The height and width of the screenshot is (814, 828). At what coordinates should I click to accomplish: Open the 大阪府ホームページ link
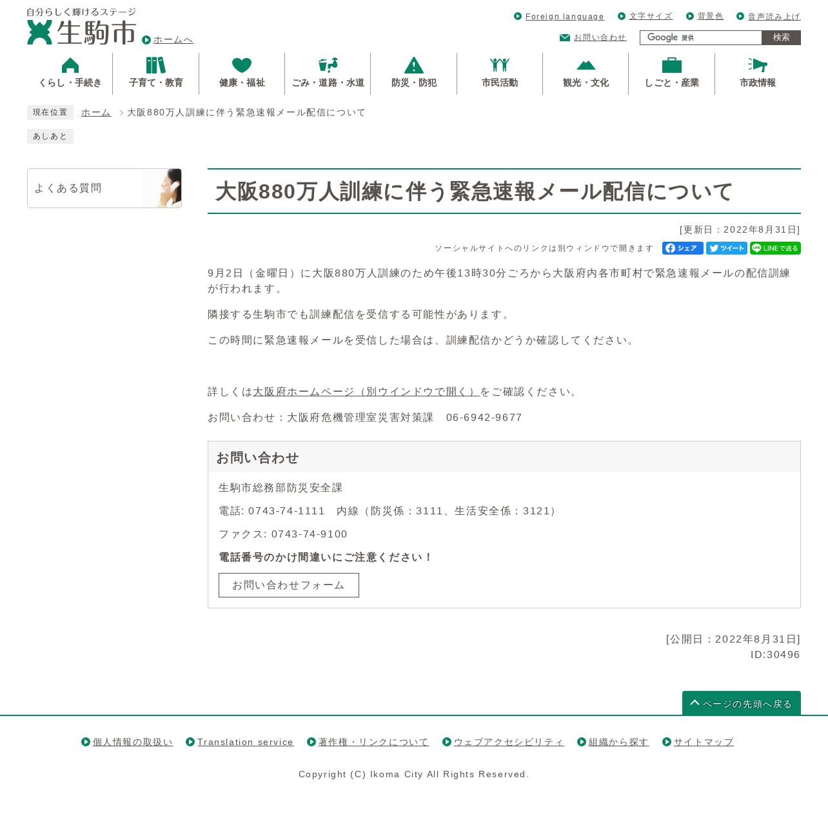(366, 392)
